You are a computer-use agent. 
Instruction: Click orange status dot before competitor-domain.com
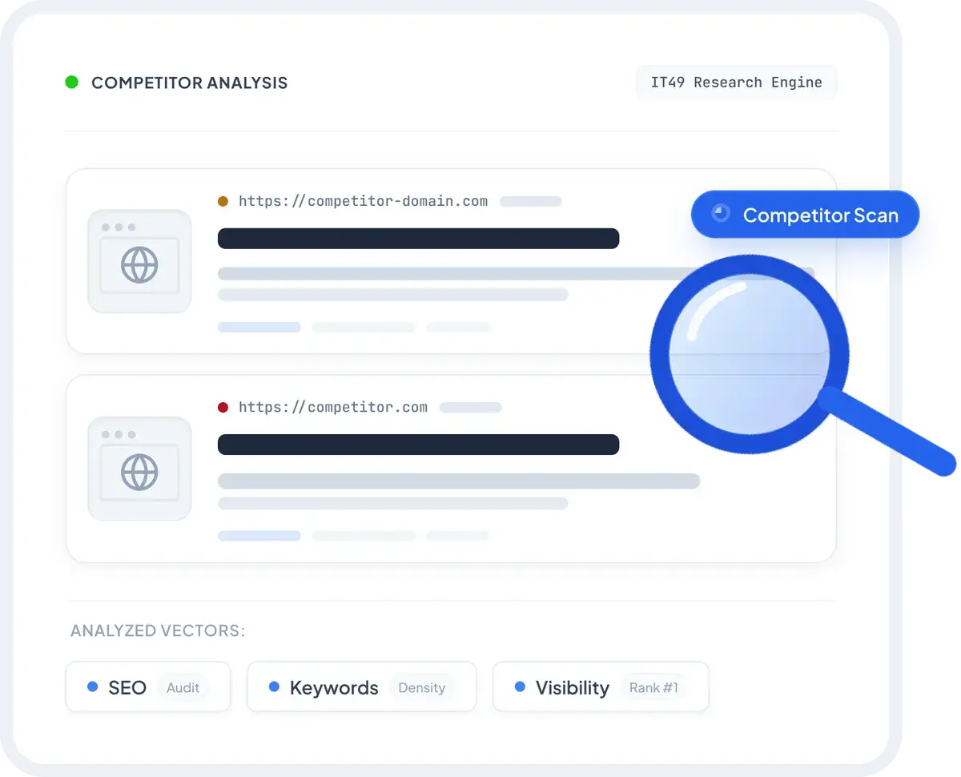pyautogui.click(x=223, y=201)
